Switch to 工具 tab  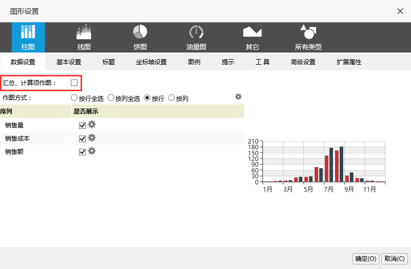263,62
